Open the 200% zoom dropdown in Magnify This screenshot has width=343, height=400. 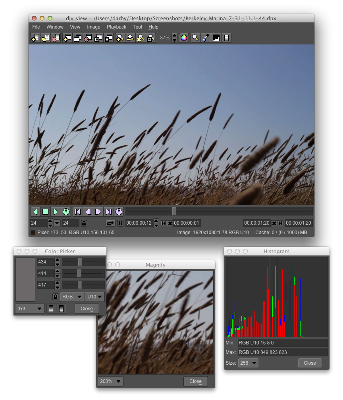110,381
